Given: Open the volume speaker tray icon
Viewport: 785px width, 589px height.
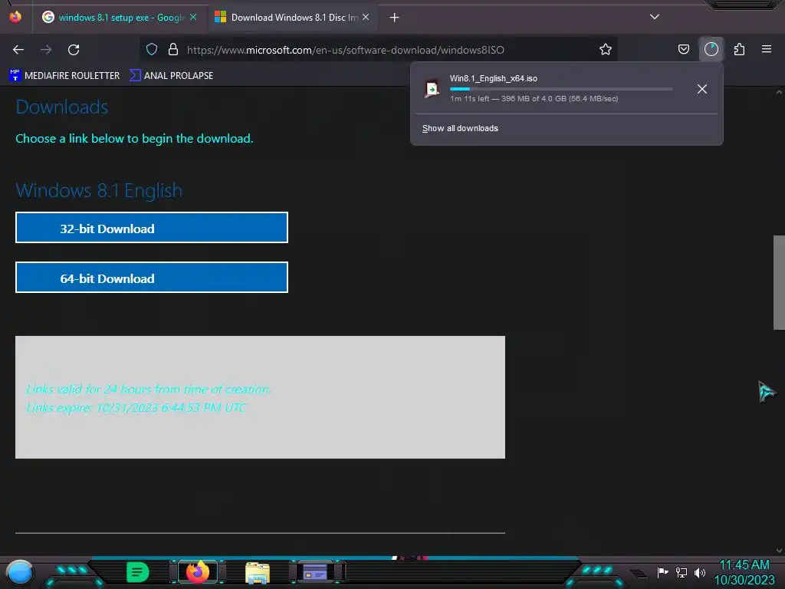Looking at the screenshot, I should click(x=700, y=572).
